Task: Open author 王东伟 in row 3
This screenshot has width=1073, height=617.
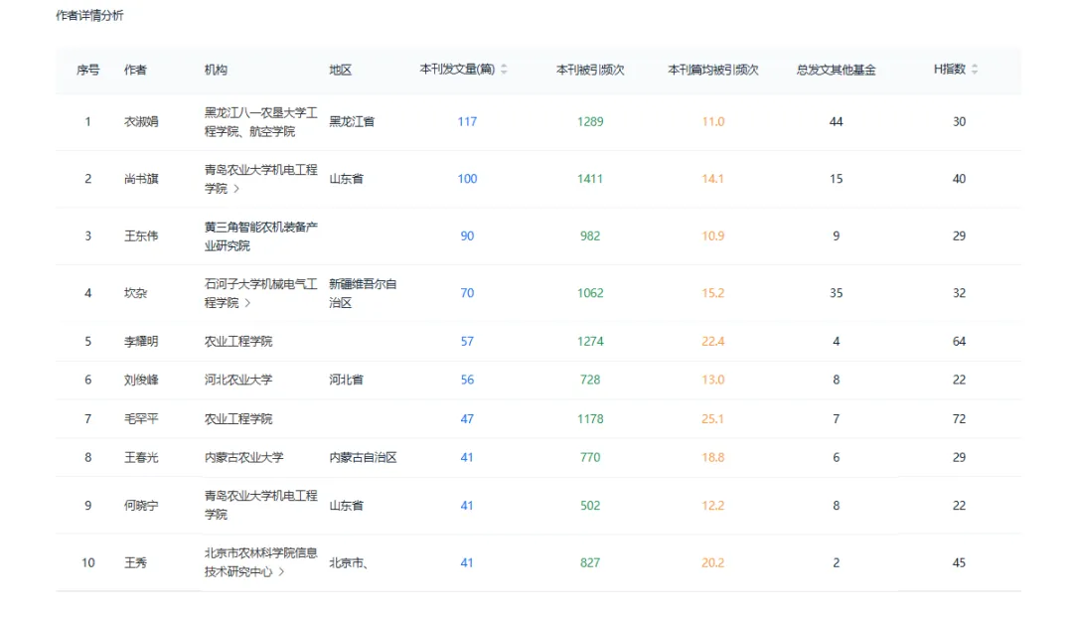Action: click(x=141, y=236)
